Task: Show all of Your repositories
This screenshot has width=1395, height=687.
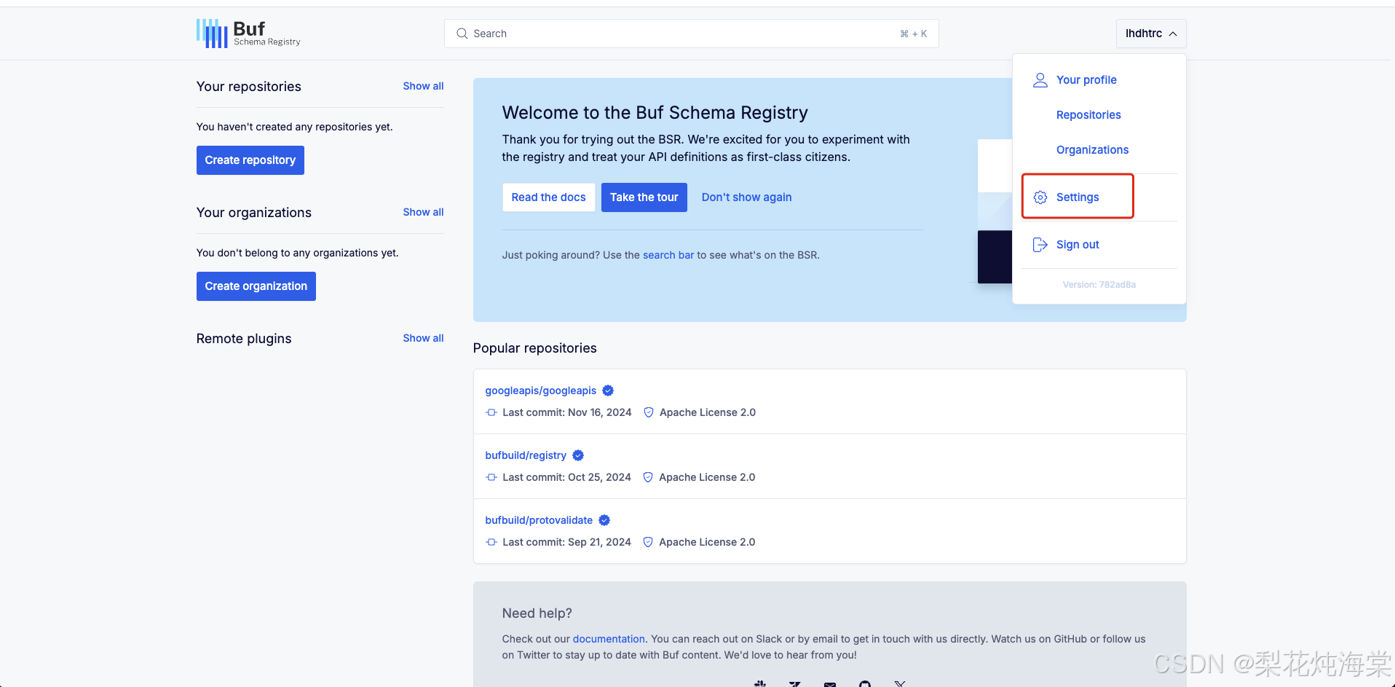Action: click(x=423, y=86)
